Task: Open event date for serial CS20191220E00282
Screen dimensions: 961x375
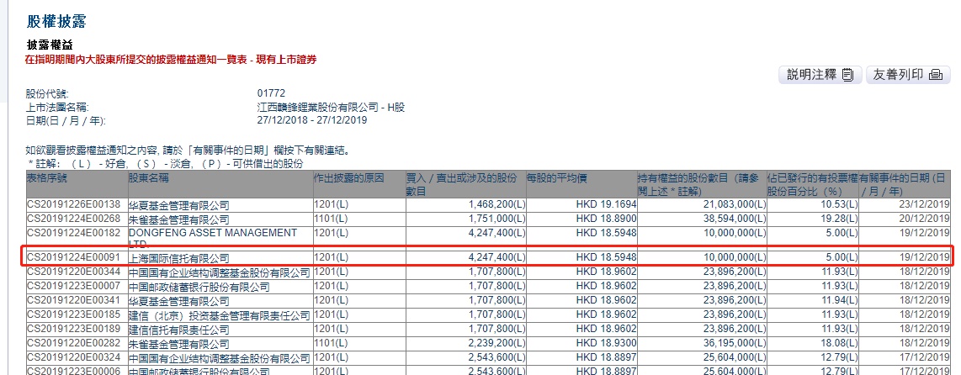Action: coord(926,344)
